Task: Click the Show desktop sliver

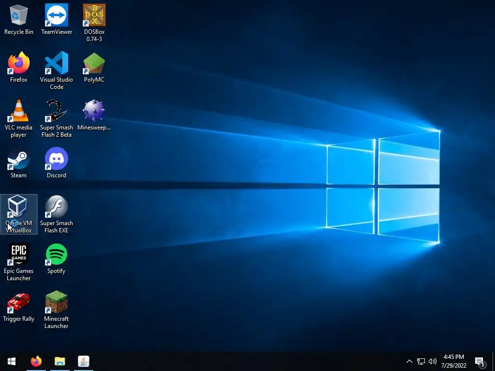Action: (x=494, y=361)
